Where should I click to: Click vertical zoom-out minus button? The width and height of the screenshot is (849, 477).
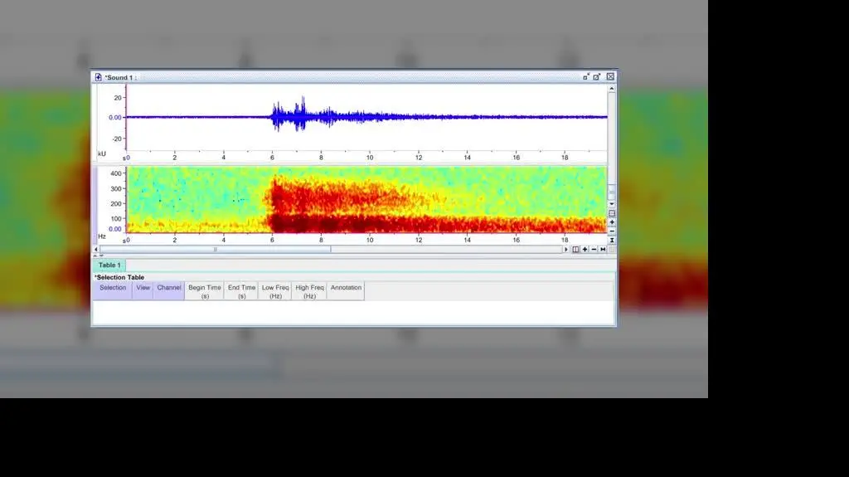click(x=612, y=231)
